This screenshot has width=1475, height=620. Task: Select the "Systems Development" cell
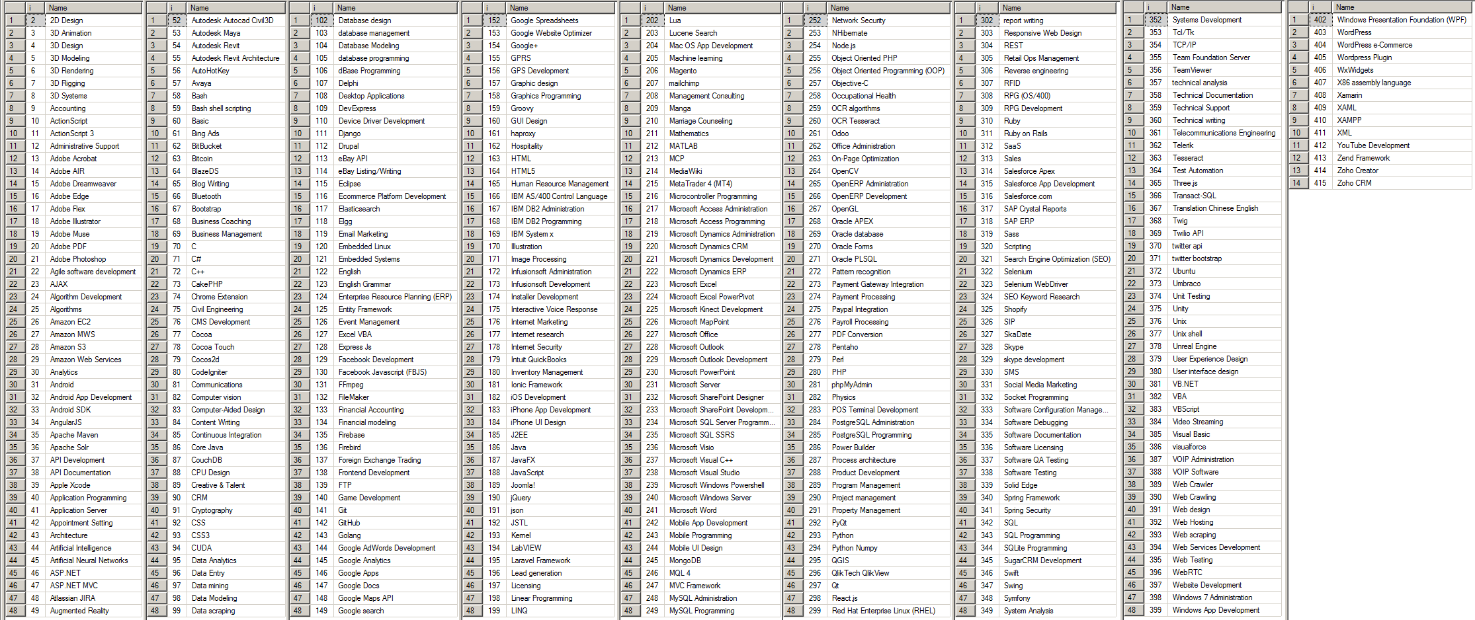1225,20
